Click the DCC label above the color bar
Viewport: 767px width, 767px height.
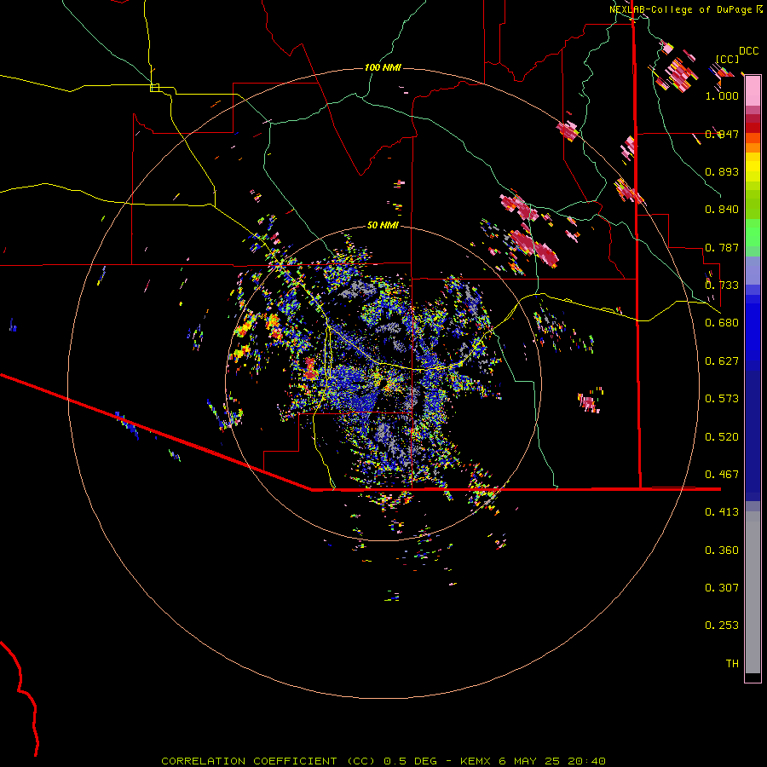click(748, 51)
